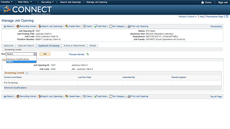Image resolution: width=230 pixels, height=129 pixels.
Task: Switch to the Applicants tab
Action: coord(9,46)
